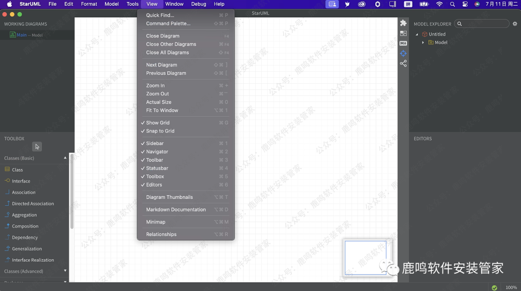Click the share icon in right toolbar

(x=403, y=64)
